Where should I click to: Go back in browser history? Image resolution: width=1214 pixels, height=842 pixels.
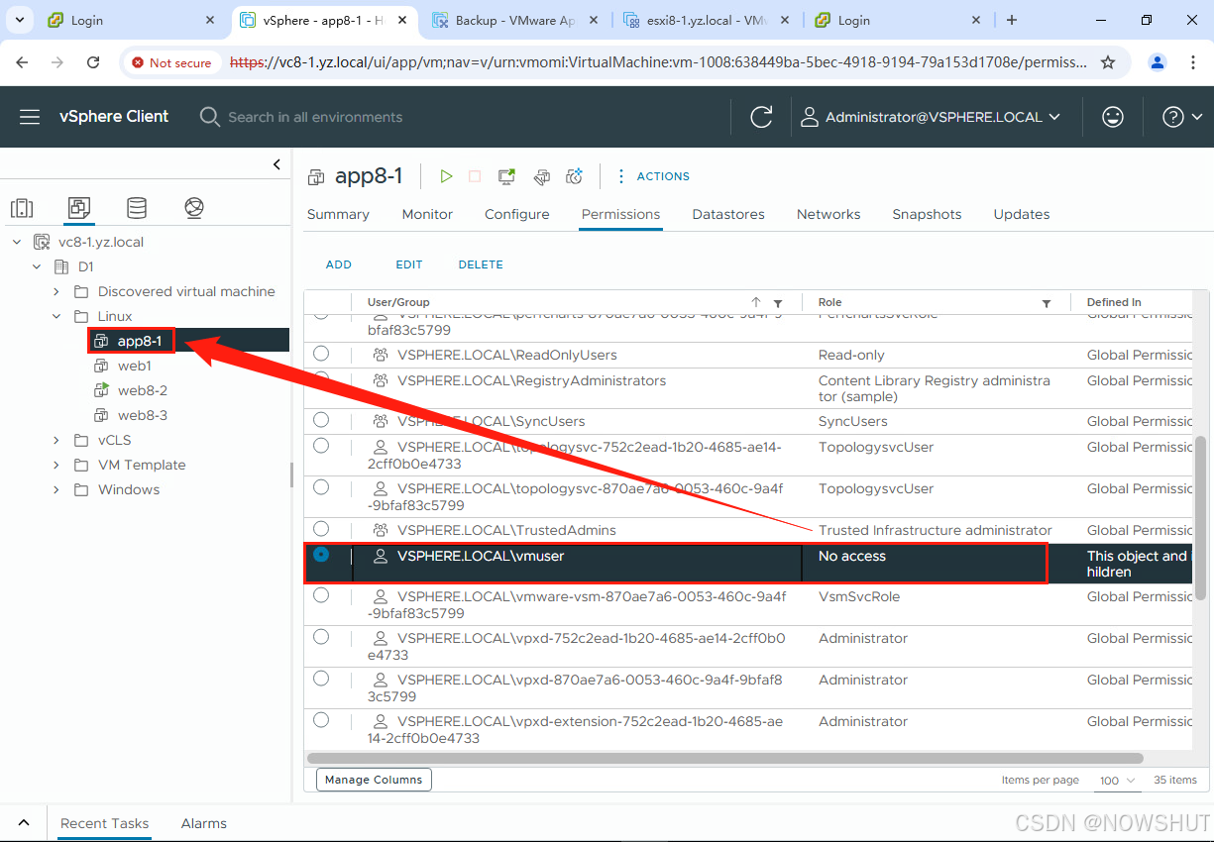tap(23, 62)
